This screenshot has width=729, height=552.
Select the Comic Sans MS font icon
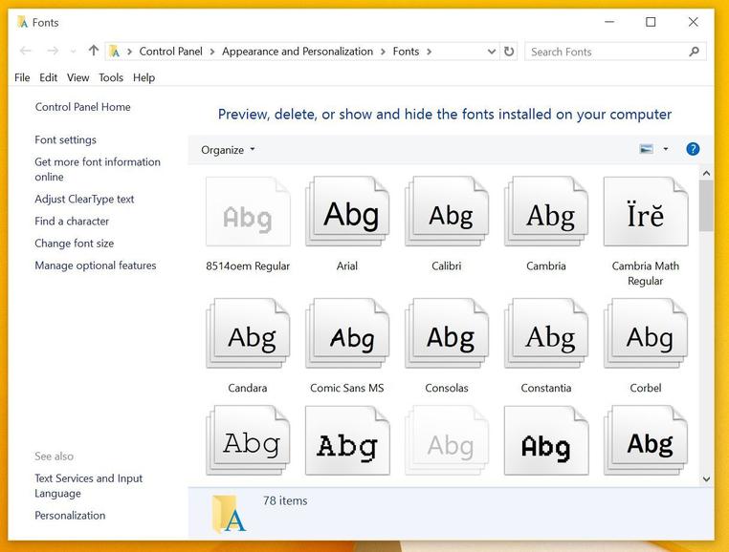pos(347,333)
